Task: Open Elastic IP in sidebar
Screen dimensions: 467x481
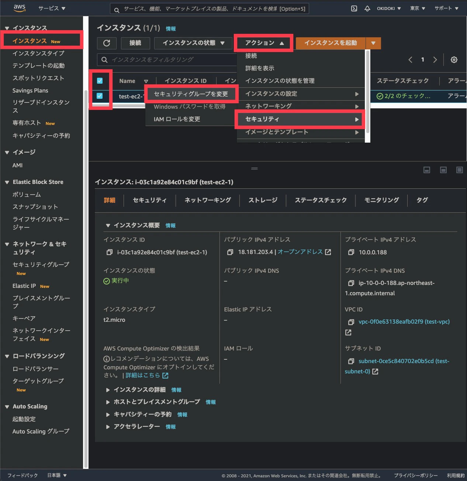Action: pos(24,286)
